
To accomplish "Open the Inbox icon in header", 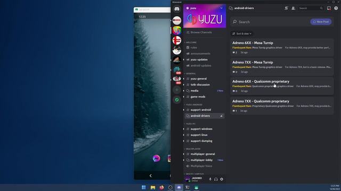I will (329, 8).
